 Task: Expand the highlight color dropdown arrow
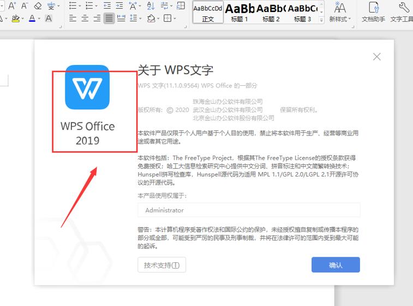(x=23, y=19)
